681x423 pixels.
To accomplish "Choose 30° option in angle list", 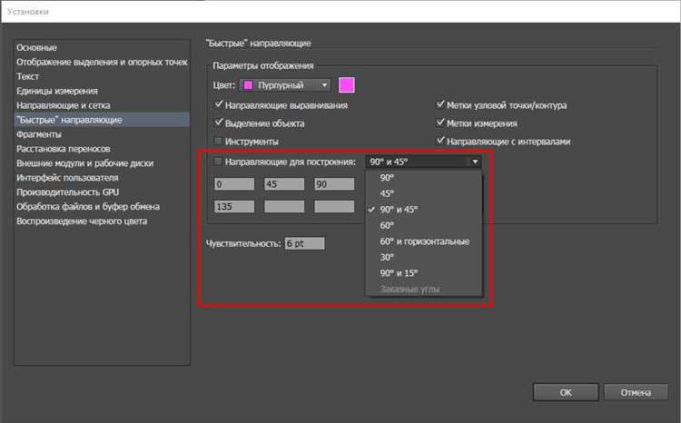I will pos(424,257).
